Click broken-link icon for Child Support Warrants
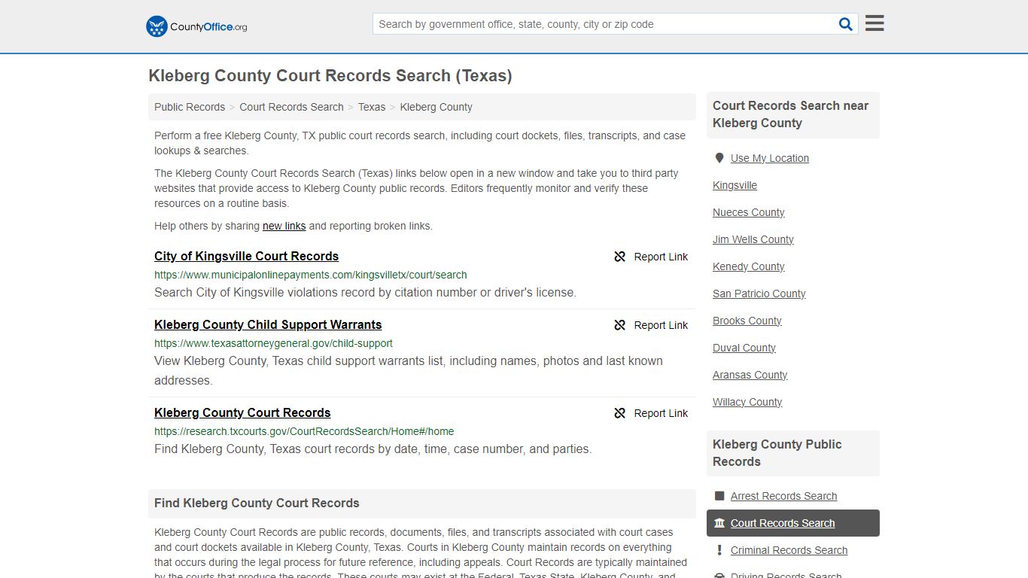 click(x=620, y=325)
